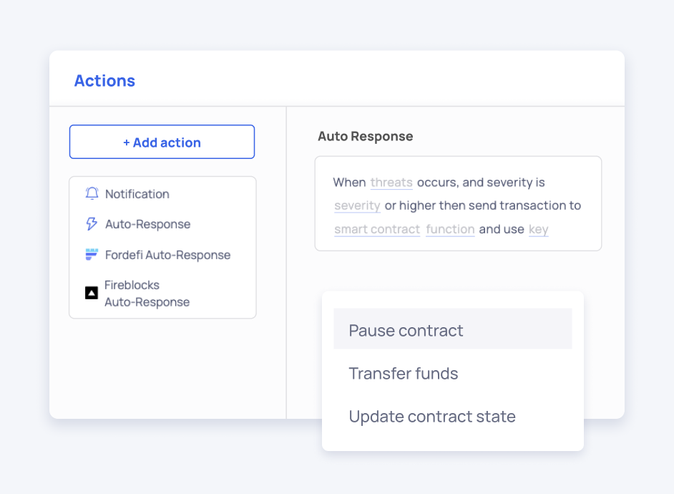
Task: Choose Pause contract from the dropdown list
Action: (x=406, y=330)
